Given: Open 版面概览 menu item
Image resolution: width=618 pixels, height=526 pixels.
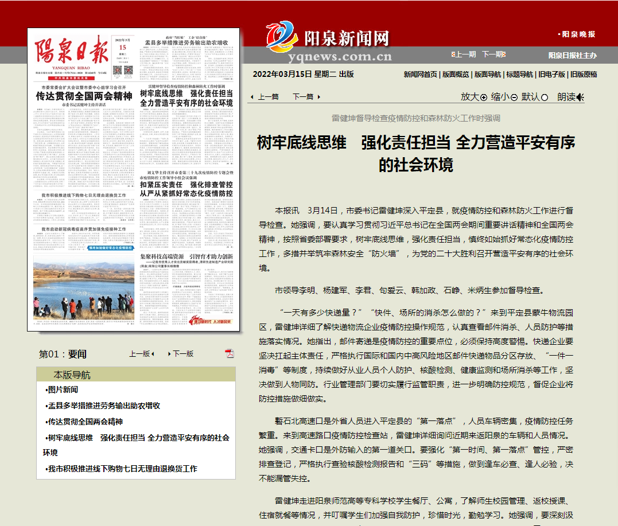Looking at the screenshot, I should click(456, 75).
